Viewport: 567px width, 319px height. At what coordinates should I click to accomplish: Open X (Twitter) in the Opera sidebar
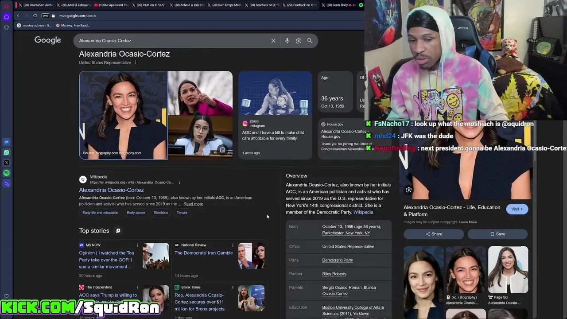[x=7, y=163]
